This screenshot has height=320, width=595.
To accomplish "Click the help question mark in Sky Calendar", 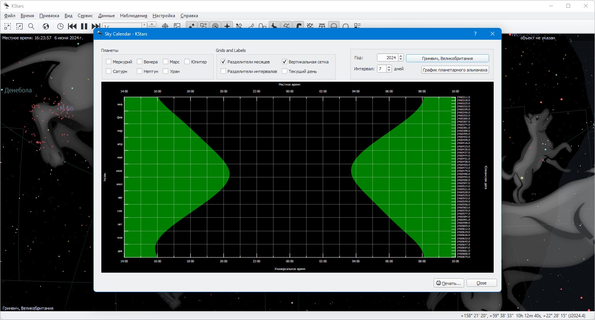I will click(475, 34).
